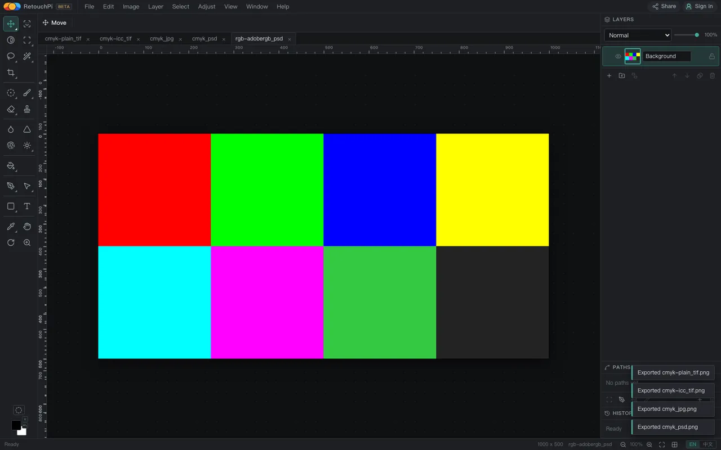Select the Rectangle shape tool
The height and width of the screenshot is (450, 721).
click(11, 206)
